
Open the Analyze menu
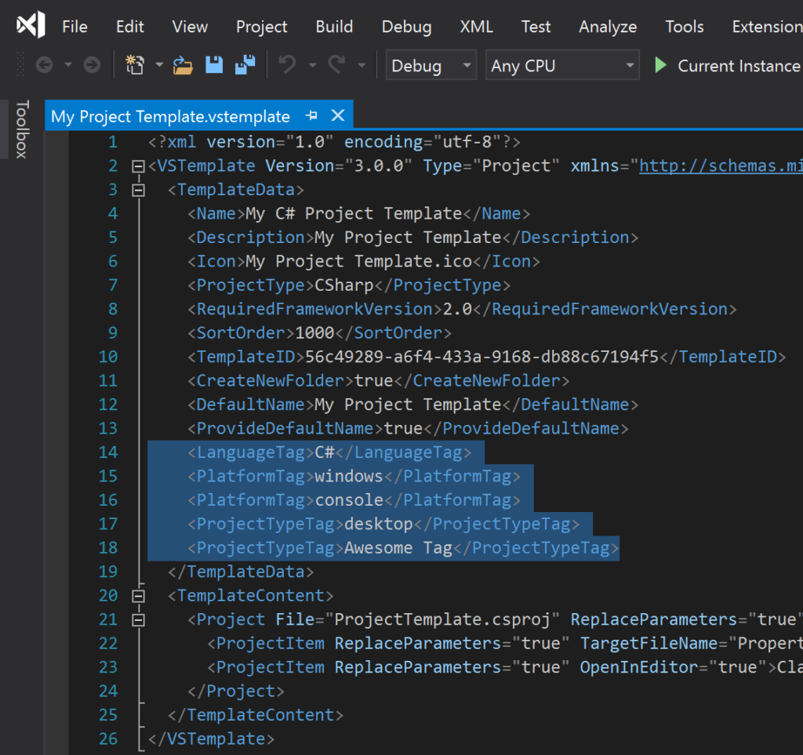pos(607,26)
